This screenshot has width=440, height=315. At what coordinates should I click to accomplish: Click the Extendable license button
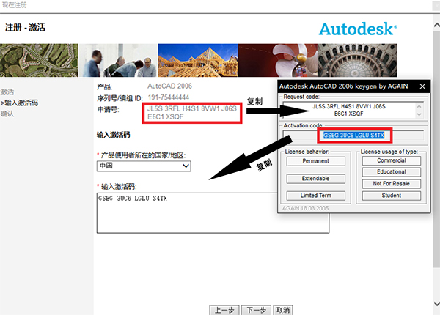tap(315, 179)
